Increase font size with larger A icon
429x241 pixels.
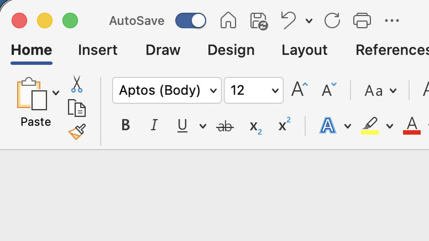[300, 89]
